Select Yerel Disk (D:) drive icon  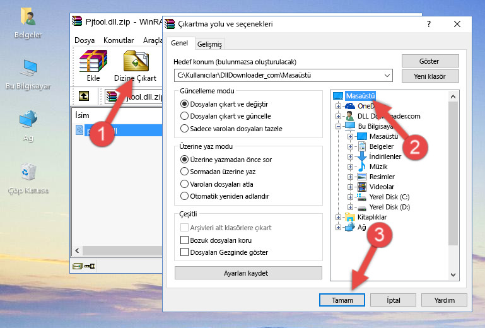pos(361,207)
